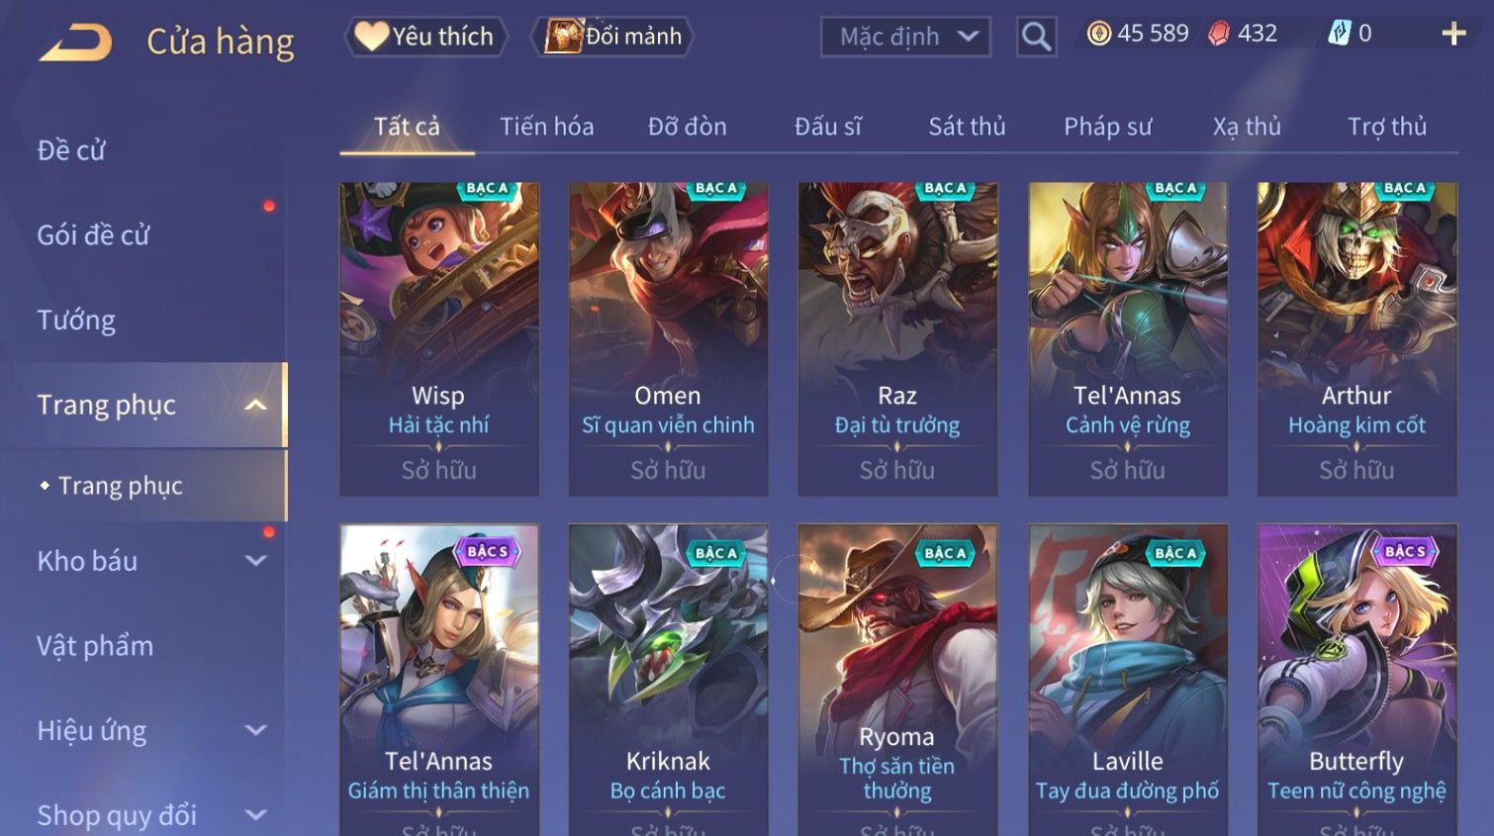The image size is (1494, 836).
Task: Switch to the Sát thủ tab
Action: tap(967, 127)
